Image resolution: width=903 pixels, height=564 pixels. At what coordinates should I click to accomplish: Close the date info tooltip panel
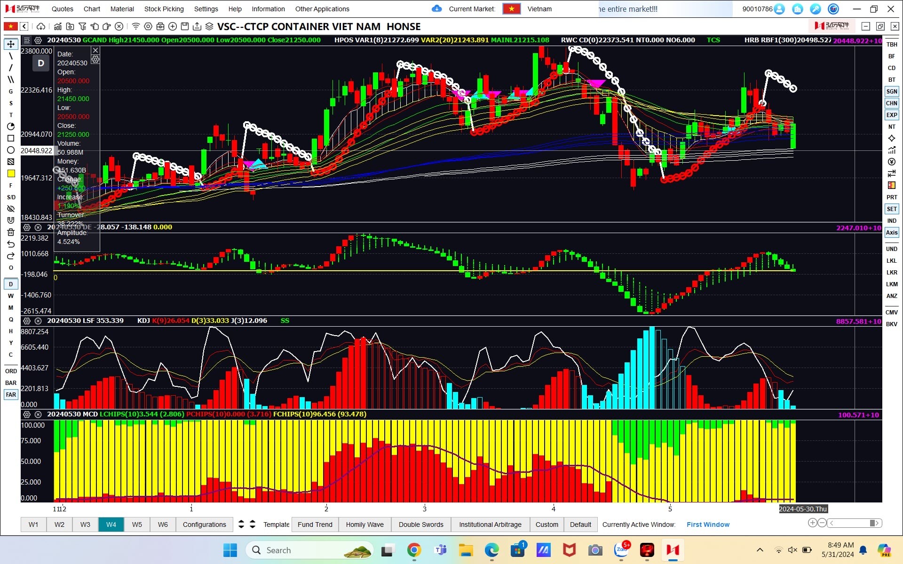(x=95, y=50)
